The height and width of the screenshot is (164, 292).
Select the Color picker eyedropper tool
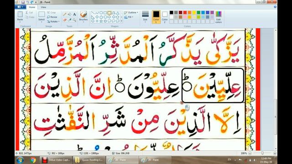pos(69,20)
